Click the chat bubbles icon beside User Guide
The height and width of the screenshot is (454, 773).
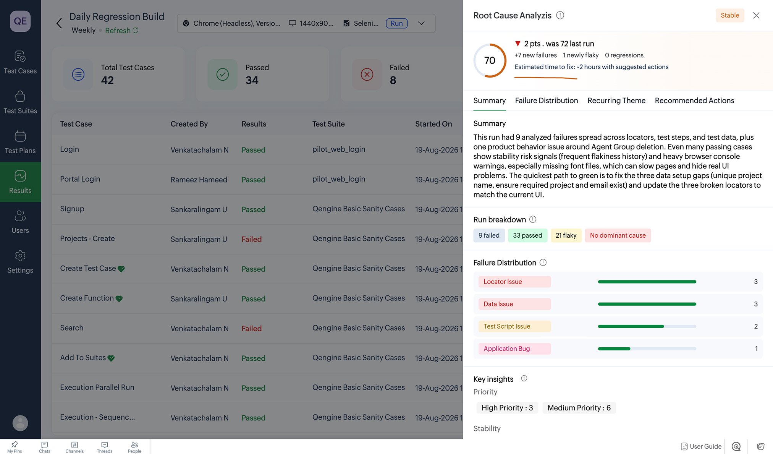[x=760, y=446]
